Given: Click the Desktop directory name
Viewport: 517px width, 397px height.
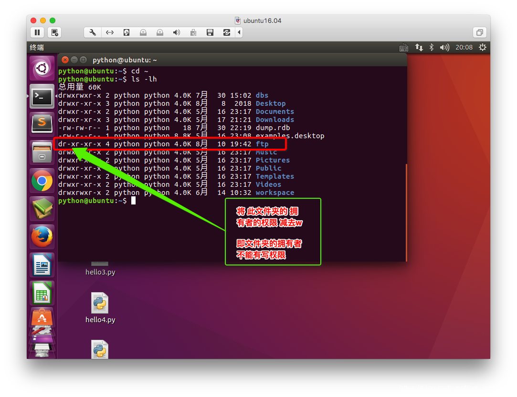Looking at the screenshot, I should [271, 103].
